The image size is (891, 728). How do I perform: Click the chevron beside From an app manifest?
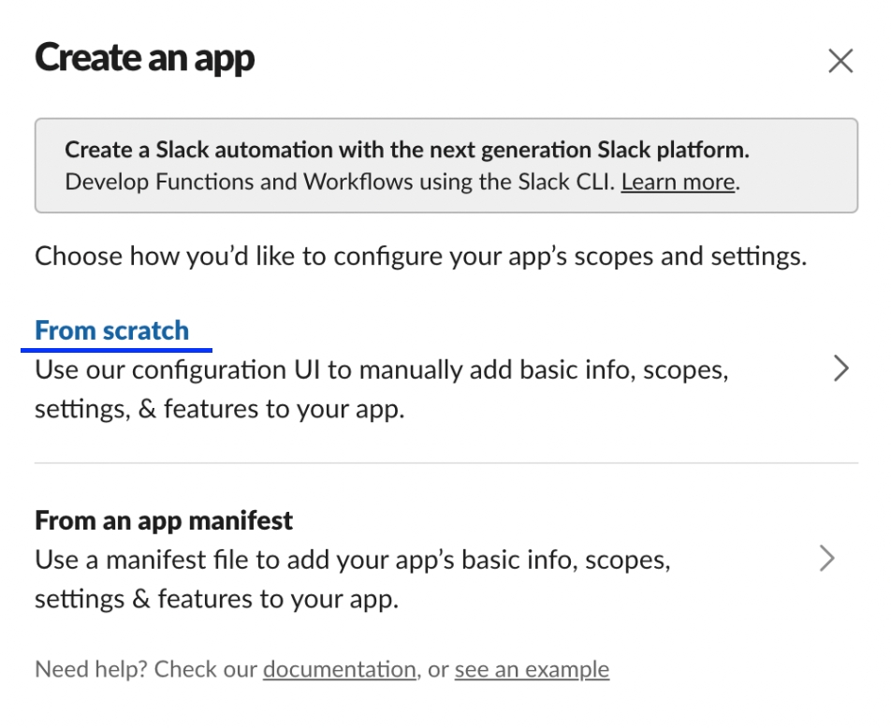pos(827,560)
